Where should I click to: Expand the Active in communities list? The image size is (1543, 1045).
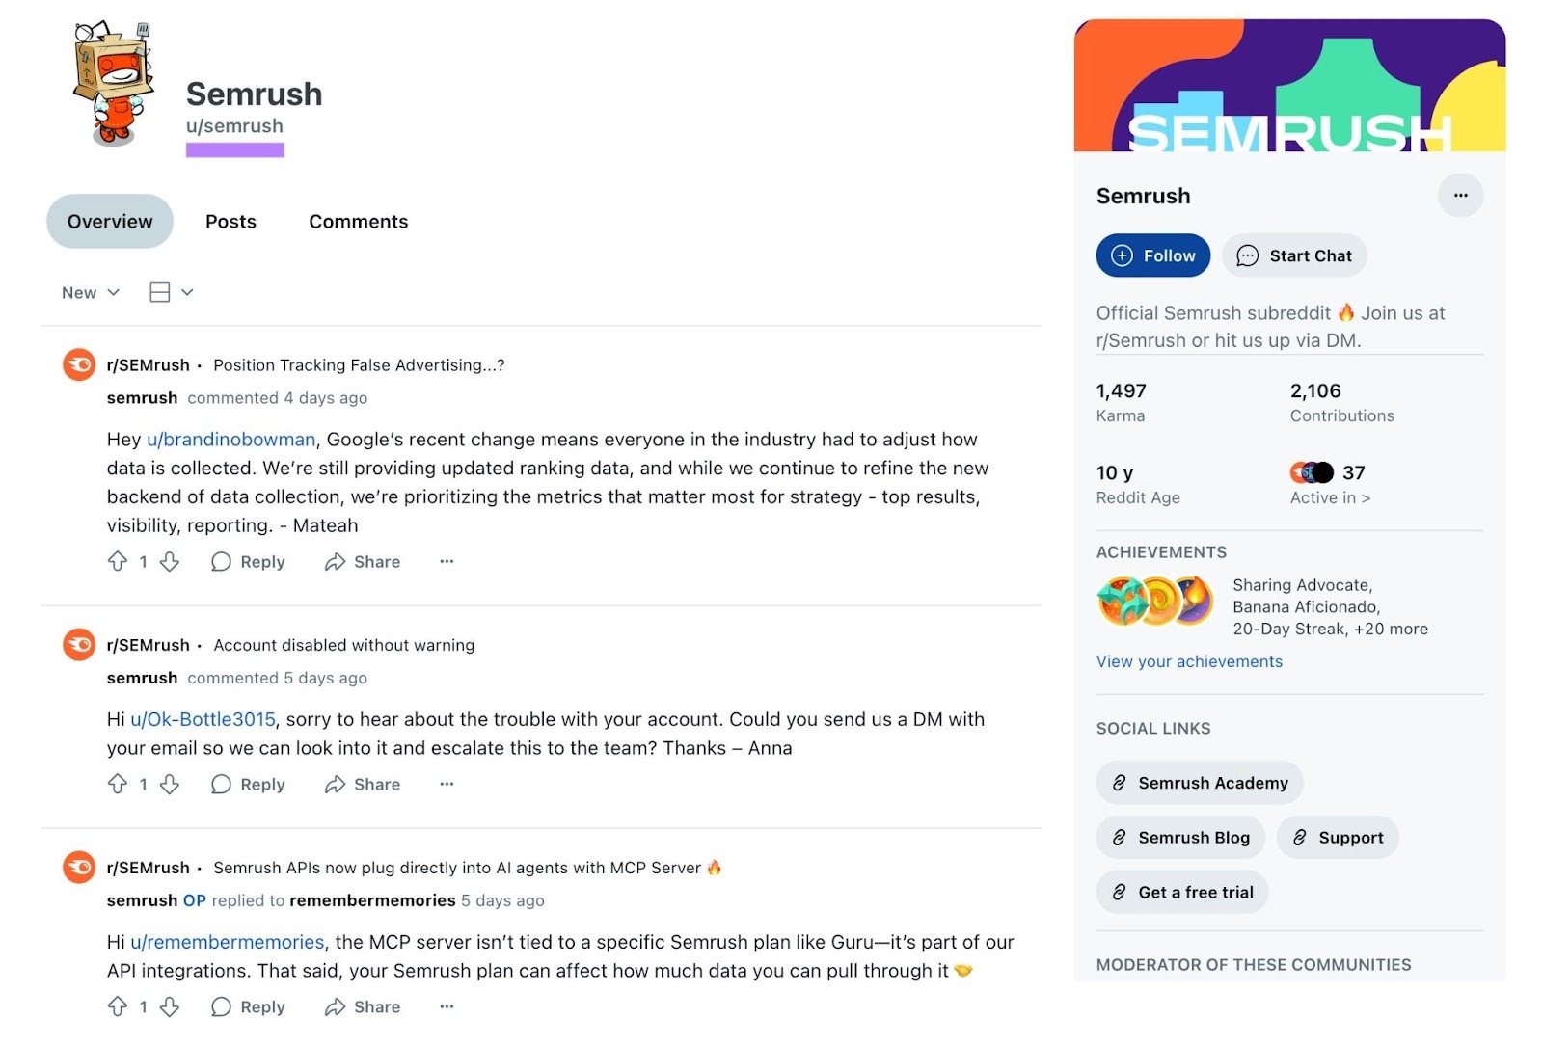tap(1331, 497)
